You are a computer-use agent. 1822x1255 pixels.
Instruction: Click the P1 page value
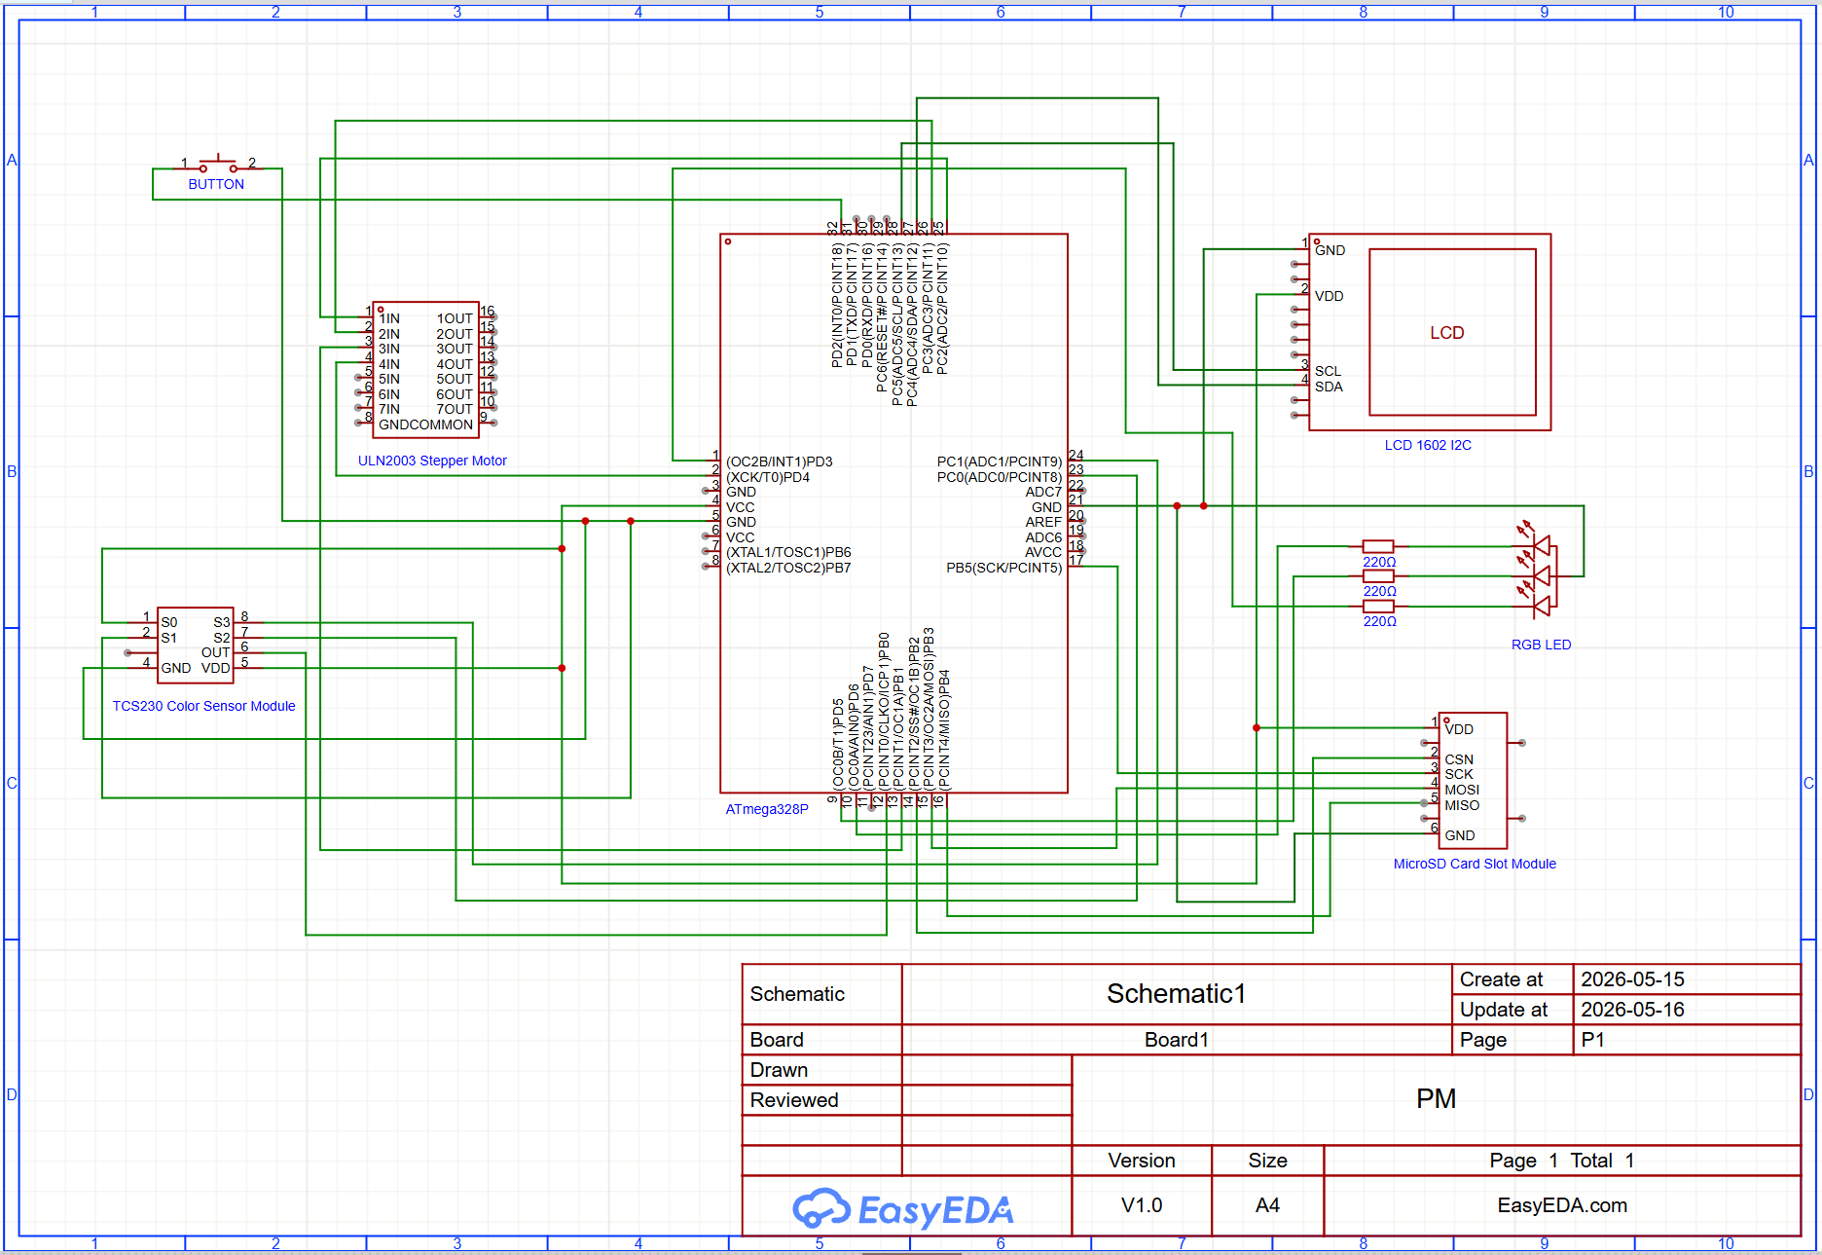(x=1592, y=1040)
